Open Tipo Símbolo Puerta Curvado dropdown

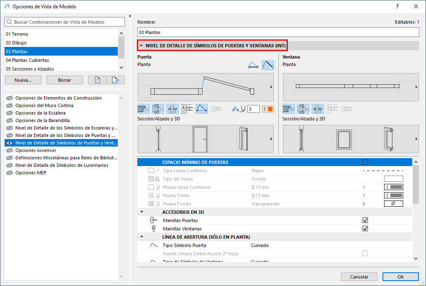[x=260, y=245]
